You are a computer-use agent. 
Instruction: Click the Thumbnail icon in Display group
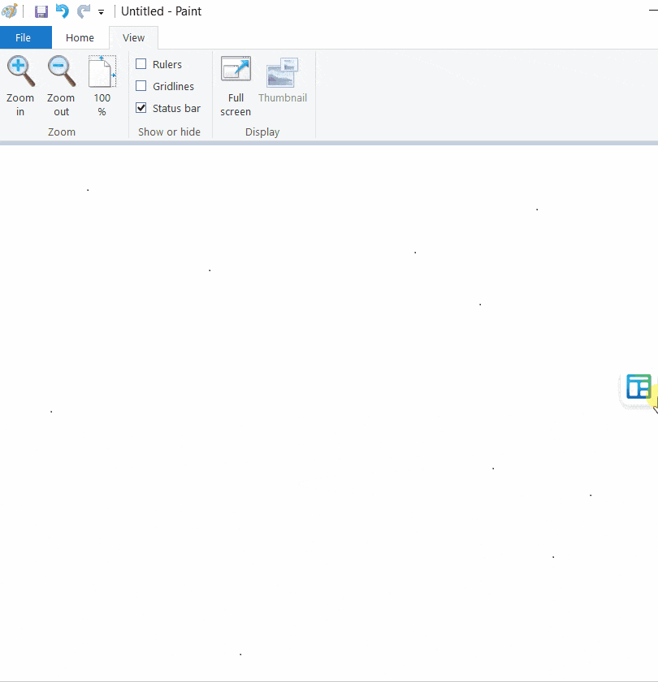click(282, 72)
